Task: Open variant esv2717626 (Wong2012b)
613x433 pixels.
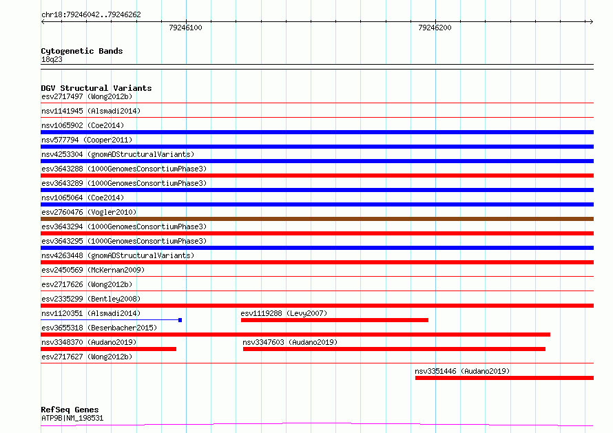Action: [x=87, y=284]
